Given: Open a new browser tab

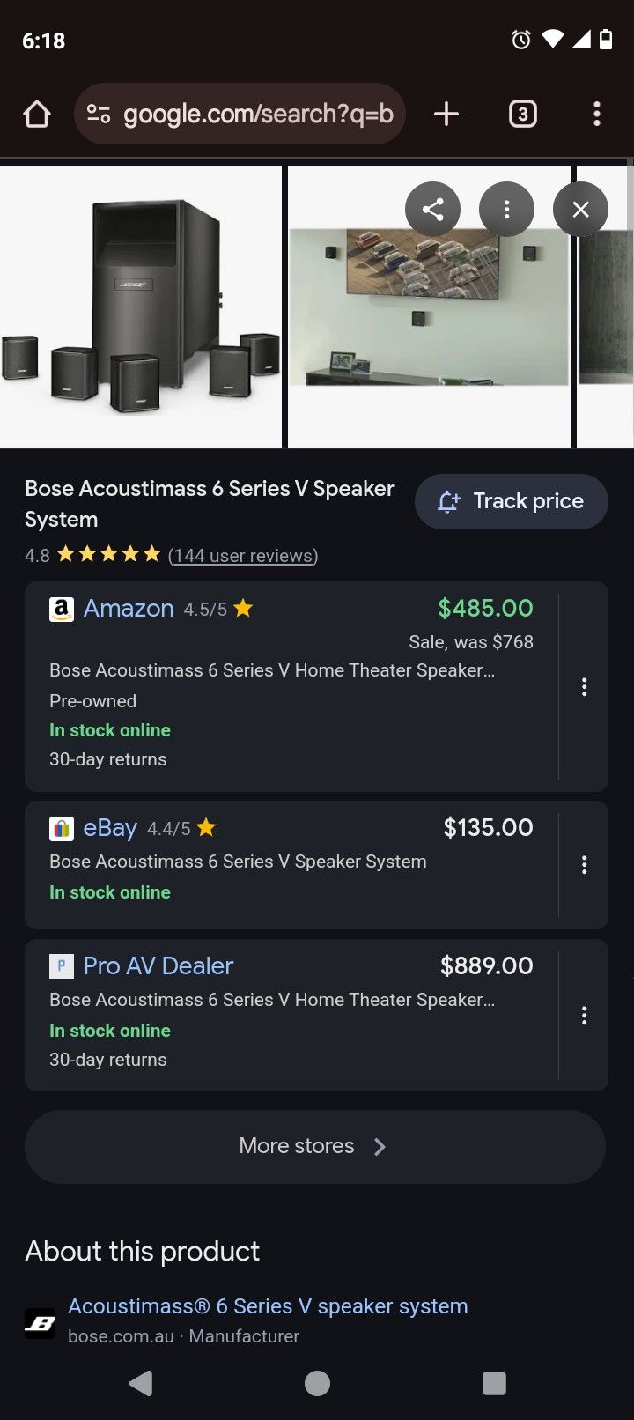Looking at the screenshot, I should 446,114.
